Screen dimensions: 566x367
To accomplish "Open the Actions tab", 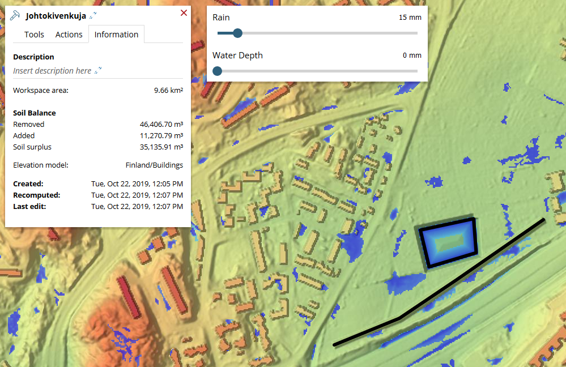I will (69, 35).
